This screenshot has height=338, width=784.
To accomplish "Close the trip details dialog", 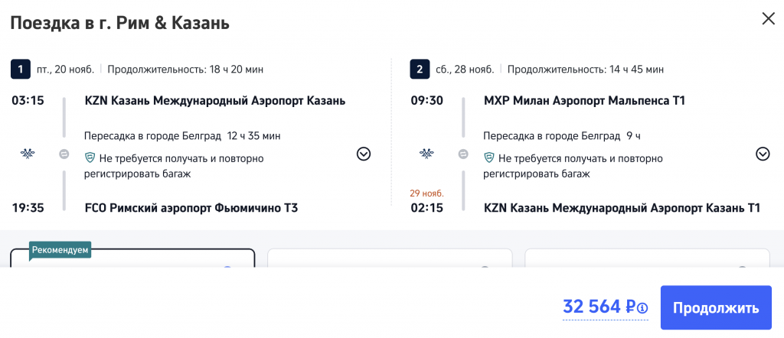I will pos(768,19).
